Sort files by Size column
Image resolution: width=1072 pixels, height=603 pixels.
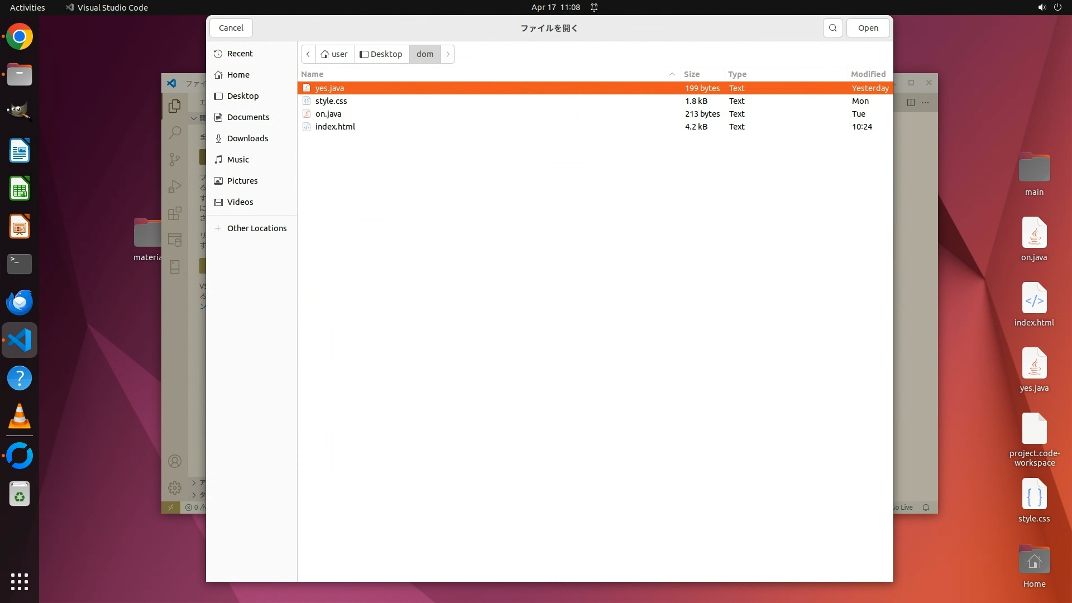(691, 74)
